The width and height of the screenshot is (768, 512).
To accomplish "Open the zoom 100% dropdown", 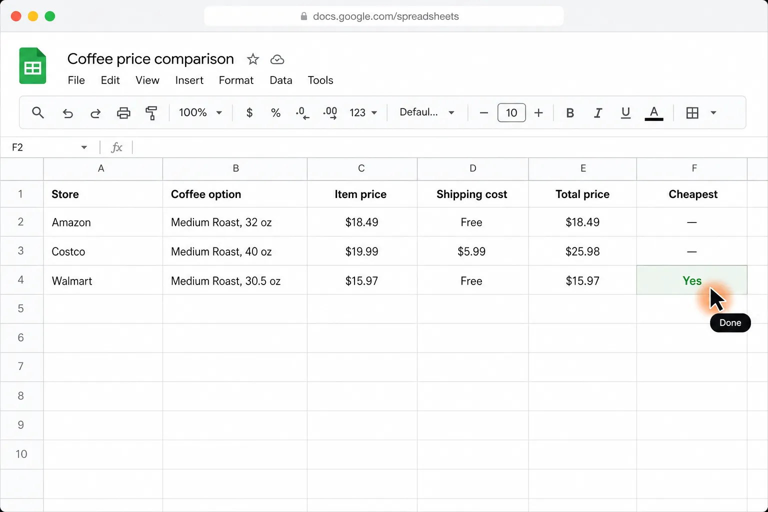I will coord(200,112).
